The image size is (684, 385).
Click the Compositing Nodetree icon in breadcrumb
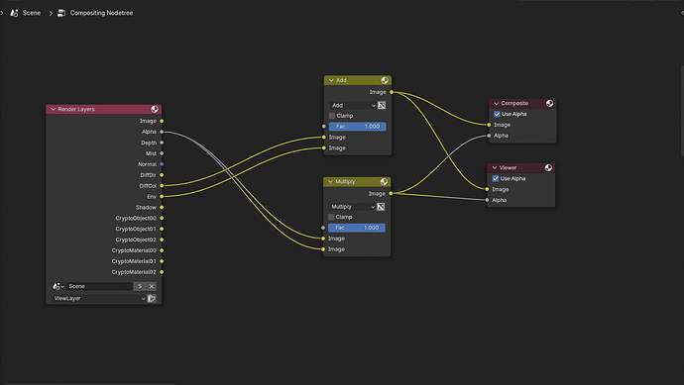click(61, 13)
